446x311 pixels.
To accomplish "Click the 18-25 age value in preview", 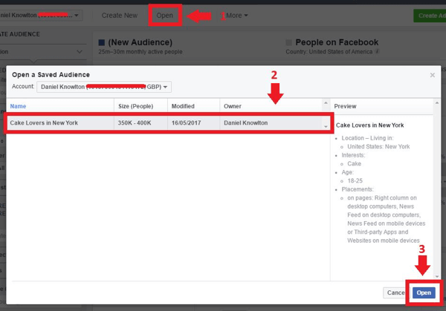I will coord(355,180).
